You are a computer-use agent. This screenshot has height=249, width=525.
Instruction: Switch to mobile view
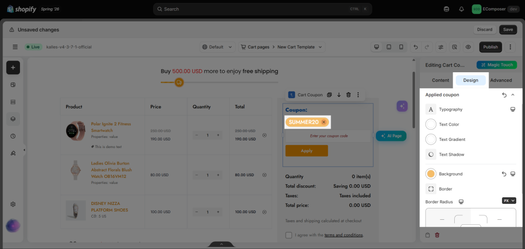point(401,47)
